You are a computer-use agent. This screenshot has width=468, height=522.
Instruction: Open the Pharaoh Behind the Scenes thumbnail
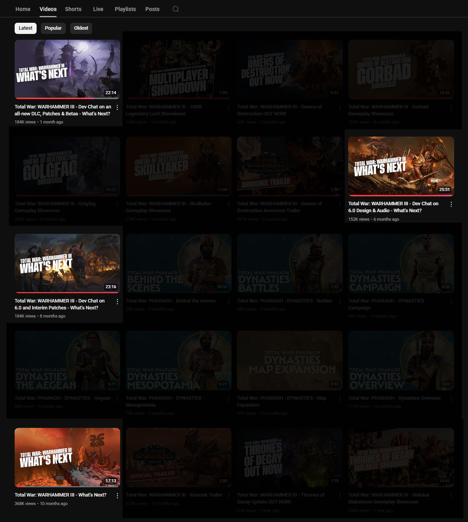179,264
